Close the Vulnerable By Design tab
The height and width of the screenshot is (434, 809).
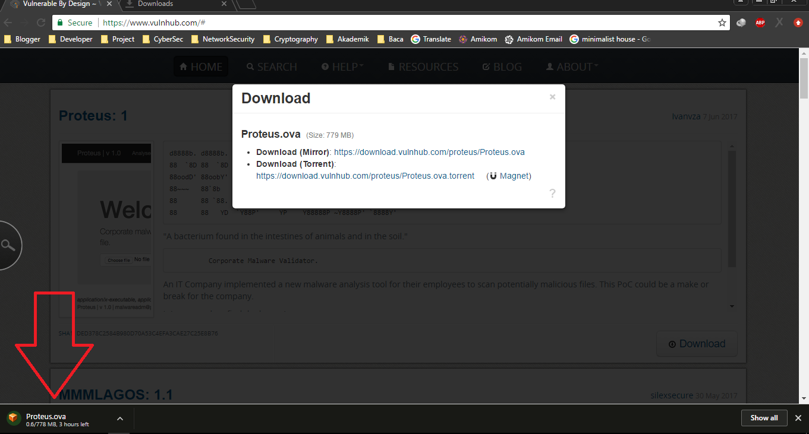coord(109,4)
